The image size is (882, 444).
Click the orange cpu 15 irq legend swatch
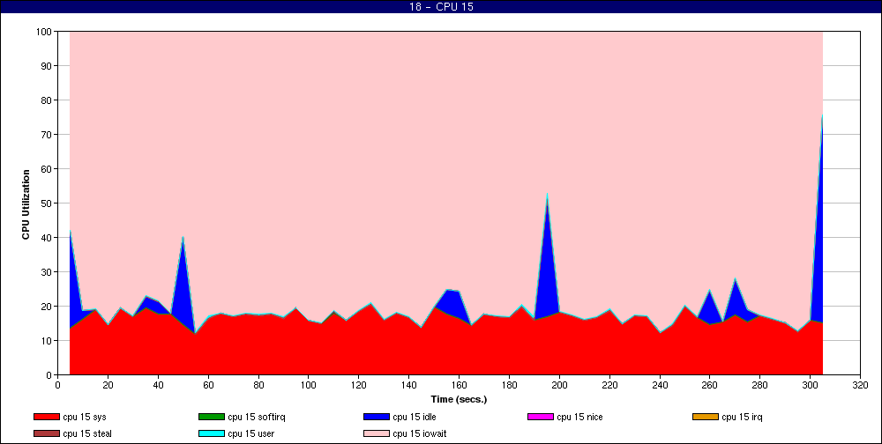[706, 417]
